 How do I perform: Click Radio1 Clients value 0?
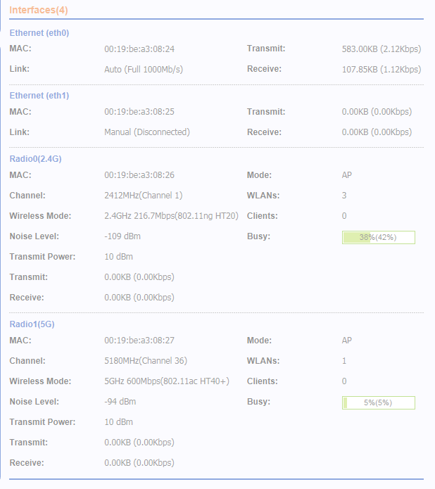(x=344, y=381)
